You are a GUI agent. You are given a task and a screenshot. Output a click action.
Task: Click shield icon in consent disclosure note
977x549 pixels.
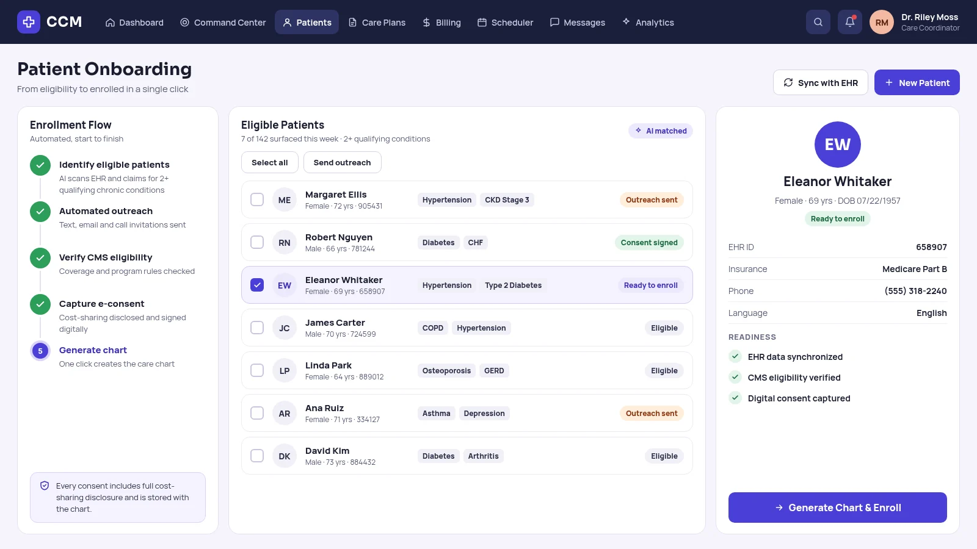pyautogui.click(x=45, y=486)
